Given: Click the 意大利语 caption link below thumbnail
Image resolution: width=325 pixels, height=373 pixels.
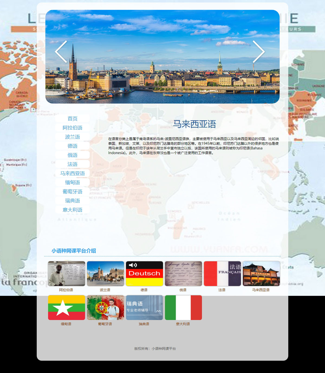Looking at the screenshot, I should (x=183, y=324).
